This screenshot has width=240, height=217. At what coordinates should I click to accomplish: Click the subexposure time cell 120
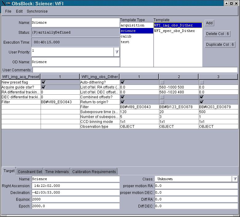(x=139, y=112)
